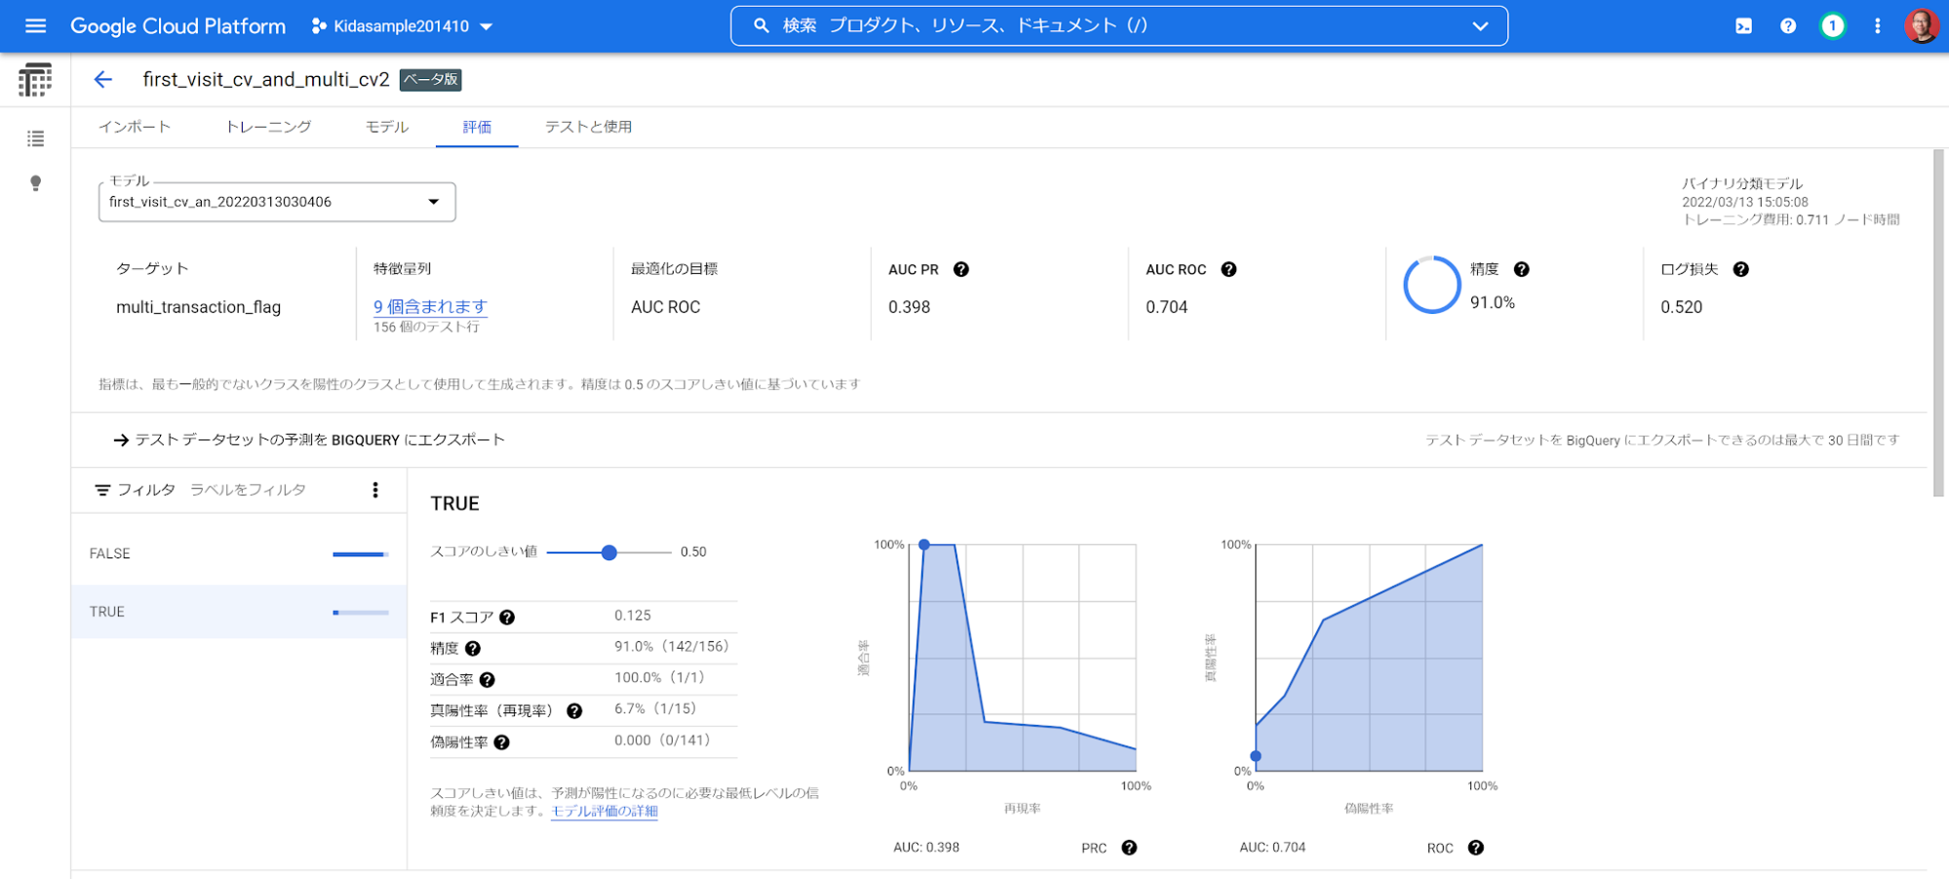This screenshot has width=1949, height=879.
Task: Click the AUC PR help icon
Action: [x=960, y=270]
